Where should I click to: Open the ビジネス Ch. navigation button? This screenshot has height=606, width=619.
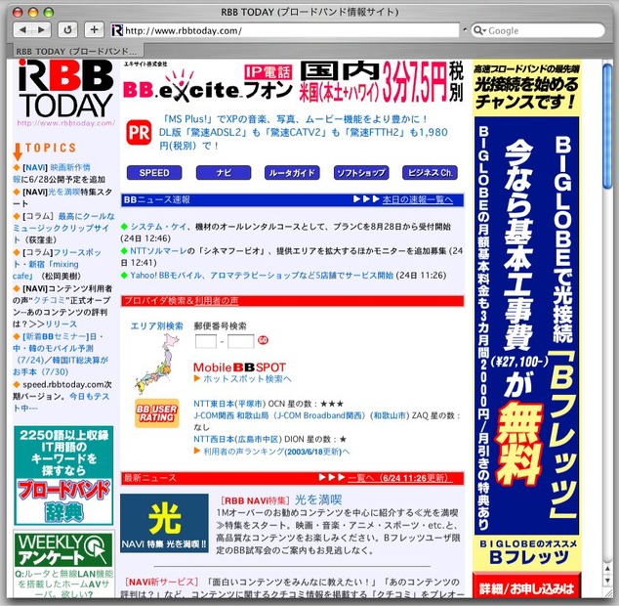pyautogui.click(x=430, y=173)
